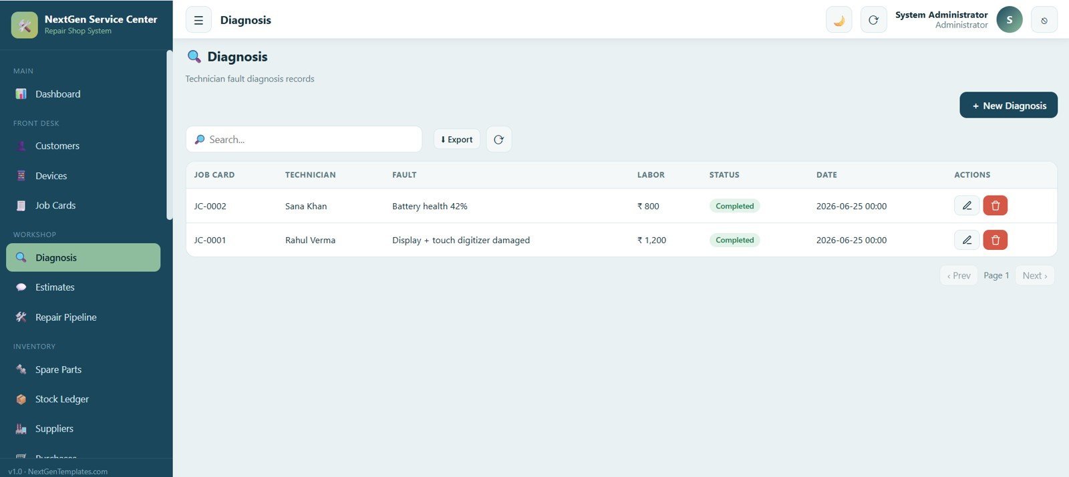
Task: Toggle the hamburger sidebar menu button
Action: (x=198, y=20)
